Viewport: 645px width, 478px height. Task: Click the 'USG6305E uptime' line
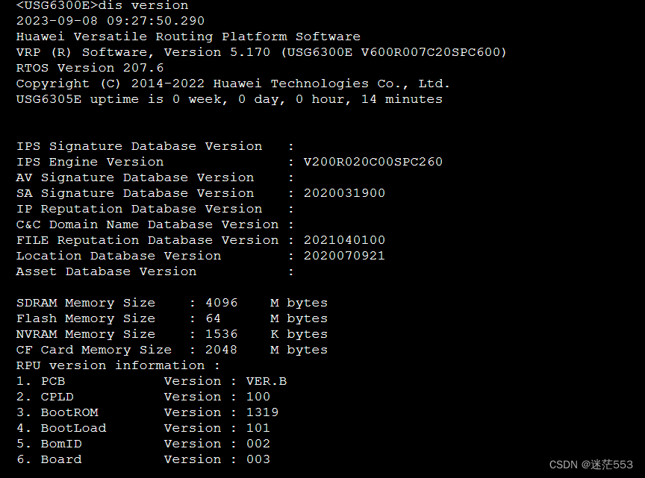point(229,99)
